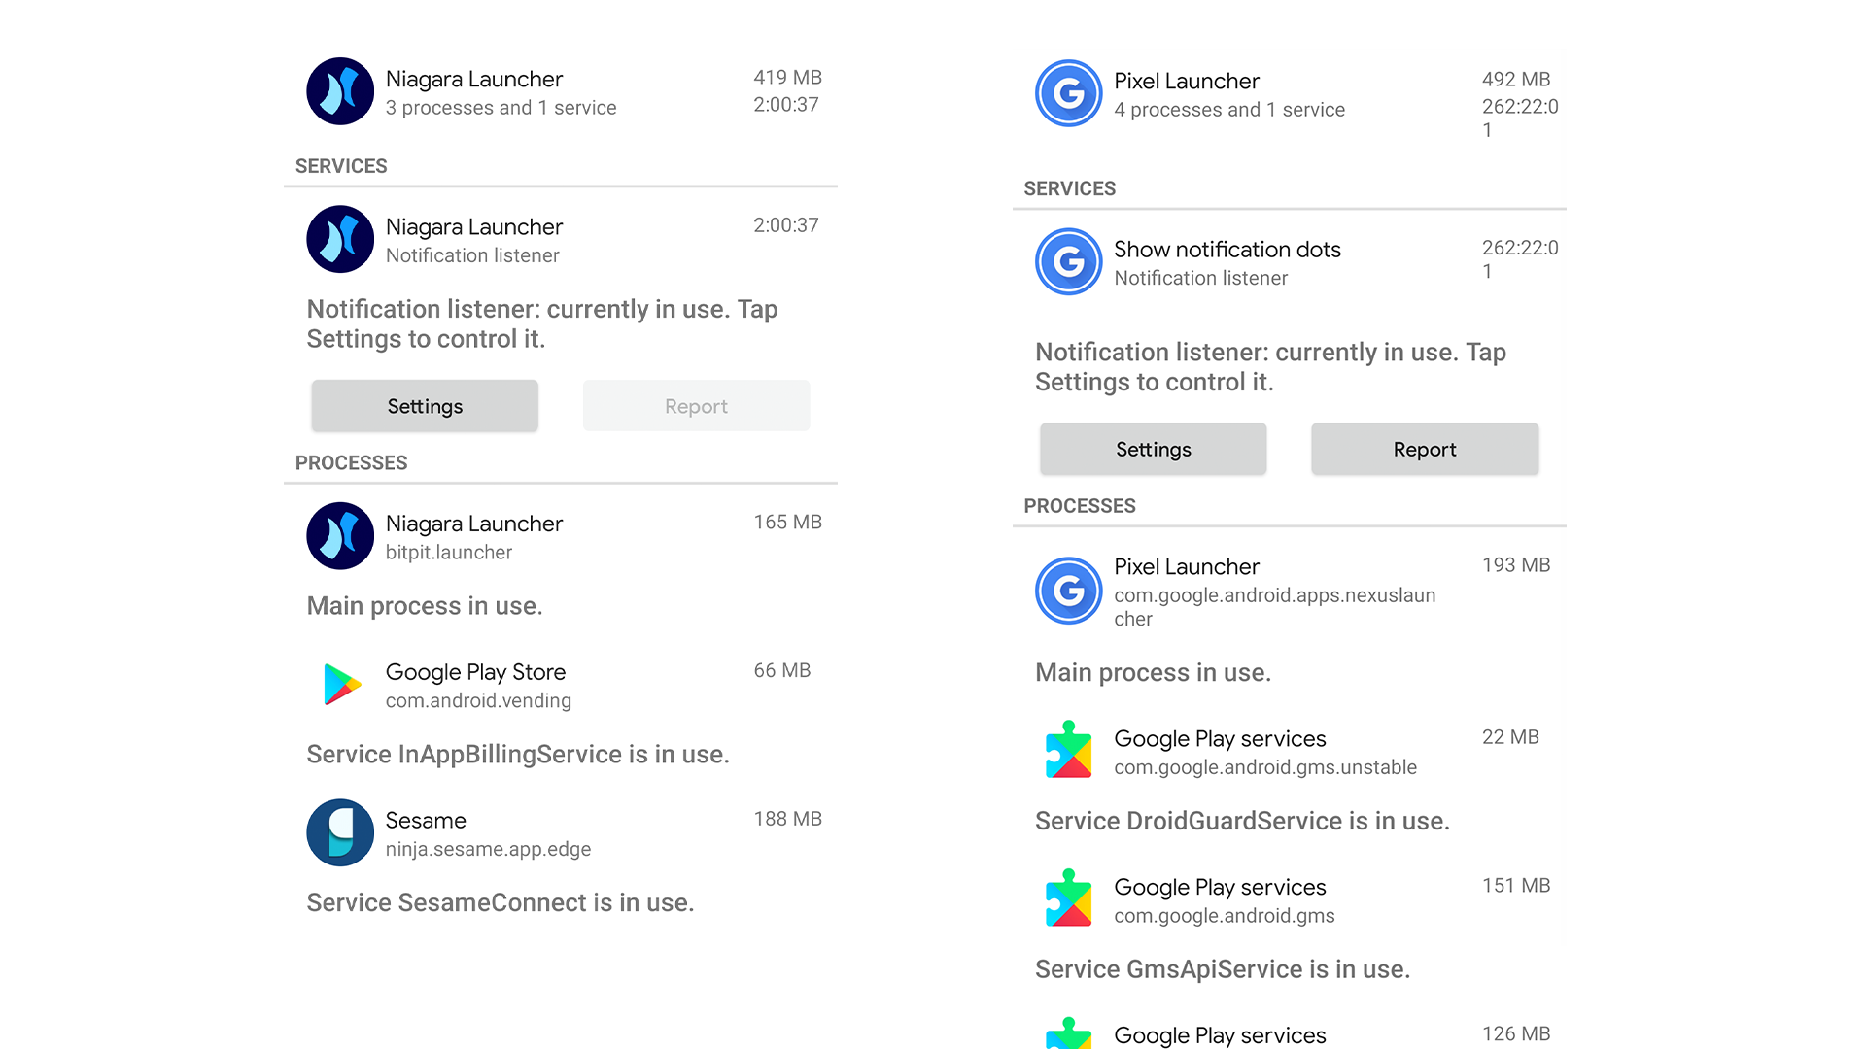The image size is (1866, 1049).
Task: Tap the "492 MB" memory value
Action: coord(1516,80)
